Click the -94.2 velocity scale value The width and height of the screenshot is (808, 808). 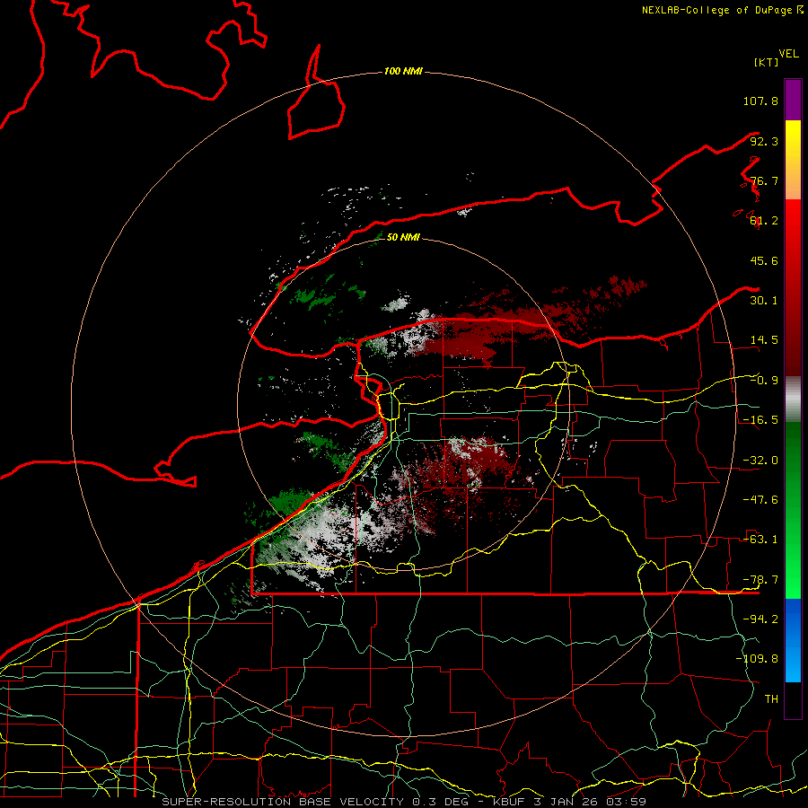coord(760,619)
